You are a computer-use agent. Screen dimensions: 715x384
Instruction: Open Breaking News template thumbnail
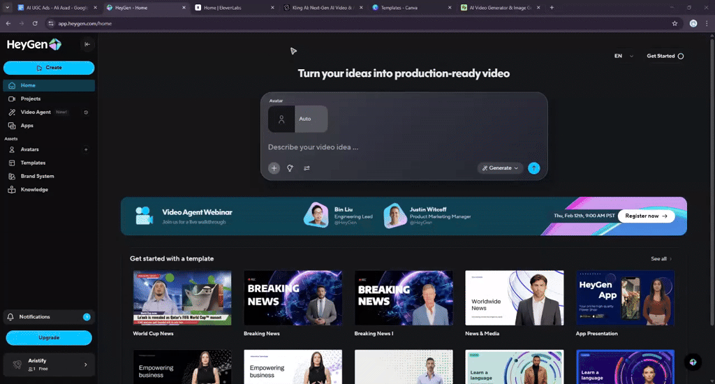(293, 298)
